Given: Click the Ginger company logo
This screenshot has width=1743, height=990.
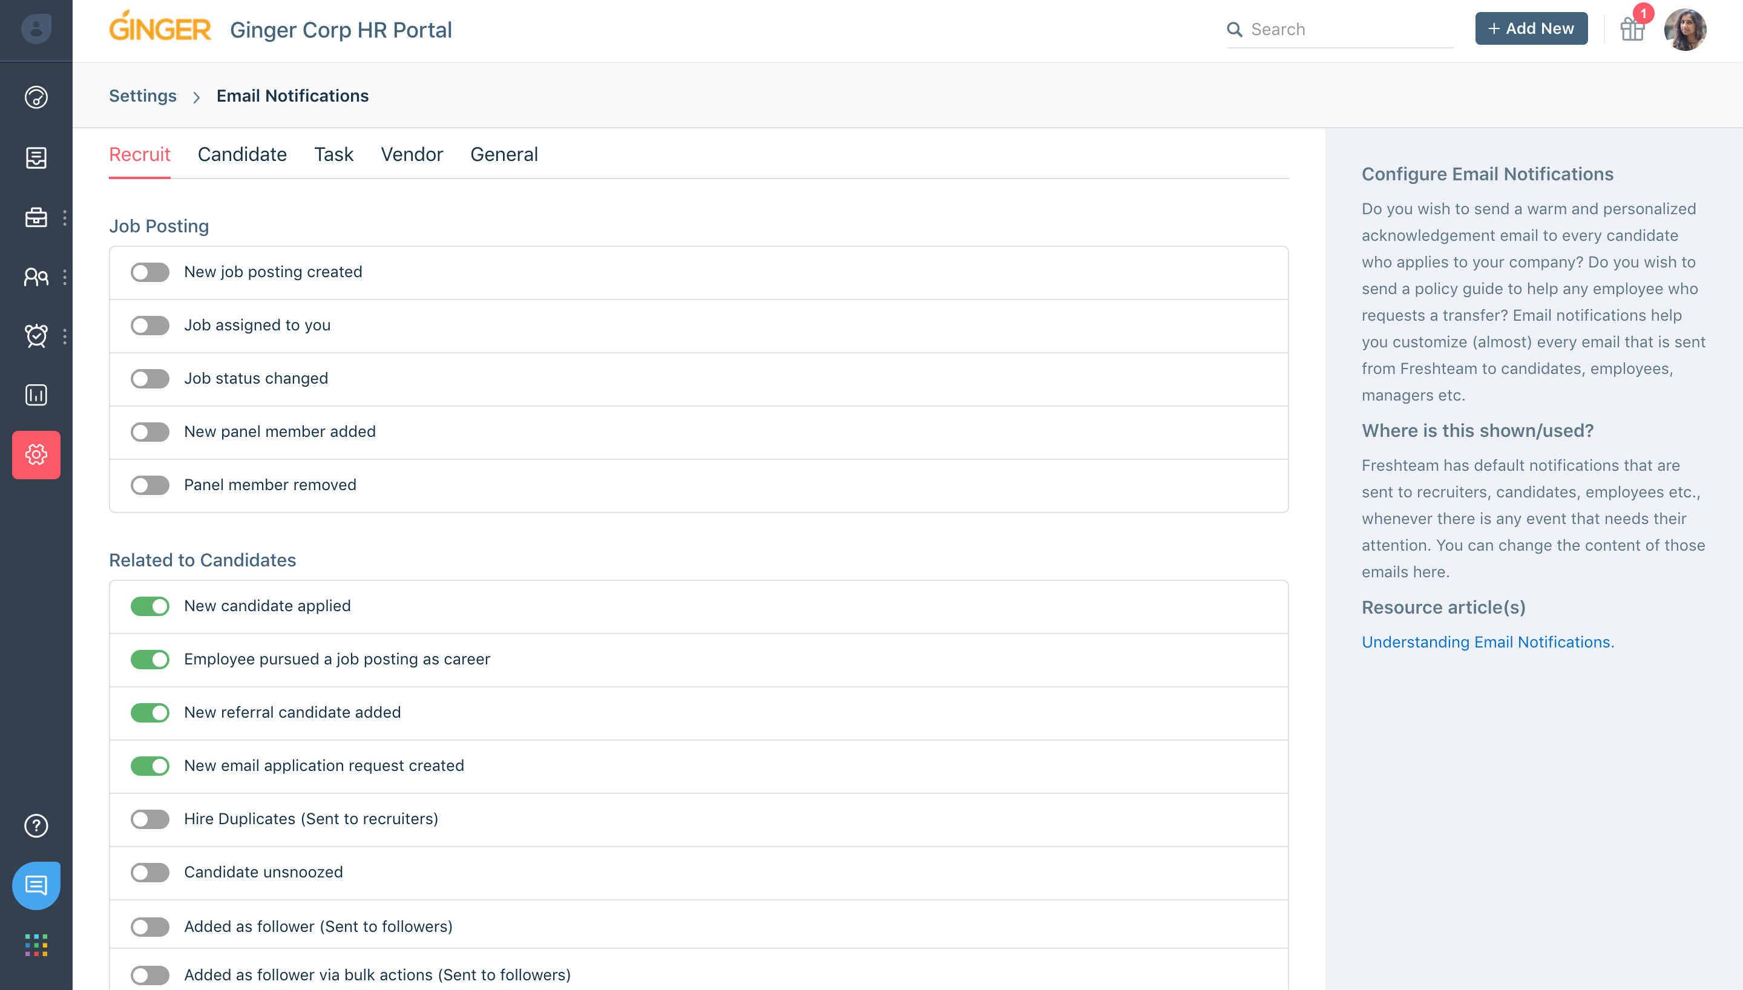Looking at the screenshot, I should coord(160,27).
